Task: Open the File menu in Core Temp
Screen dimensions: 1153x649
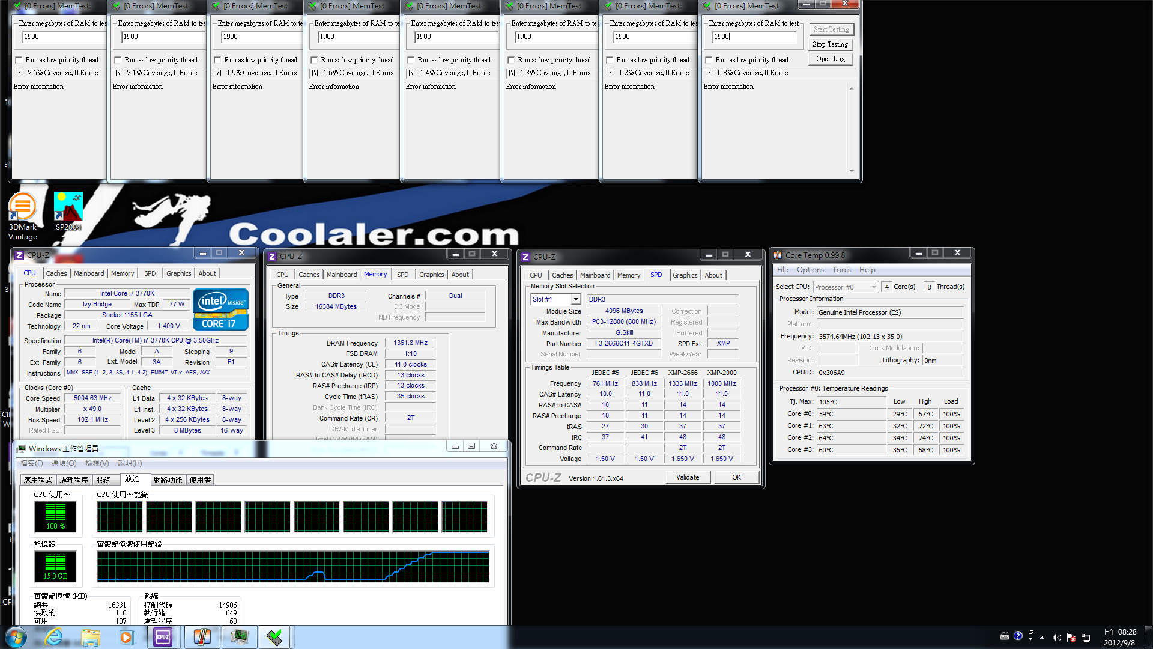Action: (782, 270)
